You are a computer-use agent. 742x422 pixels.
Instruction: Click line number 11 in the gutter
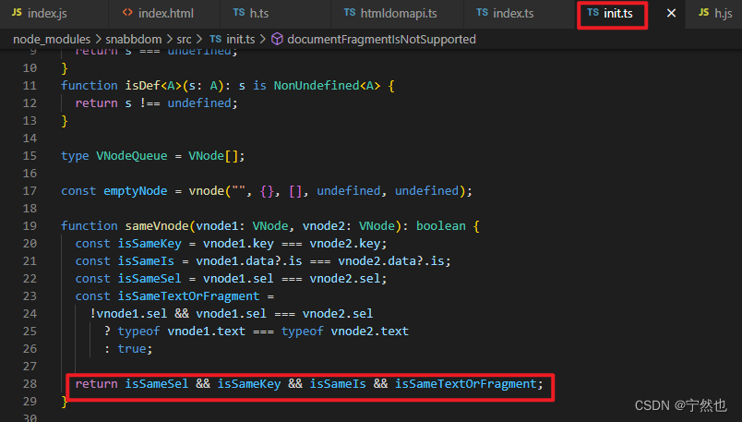[30, 86]
